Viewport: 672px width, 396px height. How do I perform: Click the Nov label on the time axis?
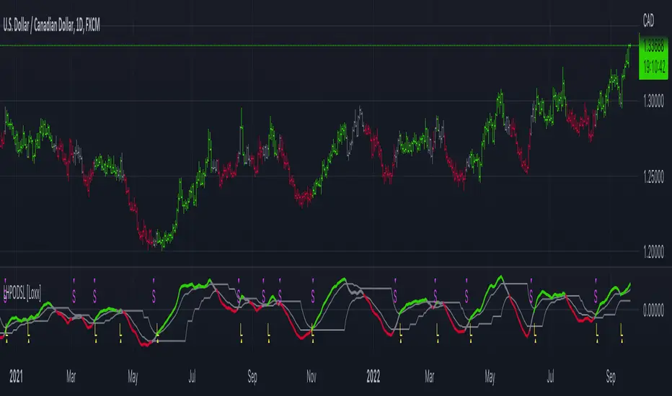pos(311,377)
